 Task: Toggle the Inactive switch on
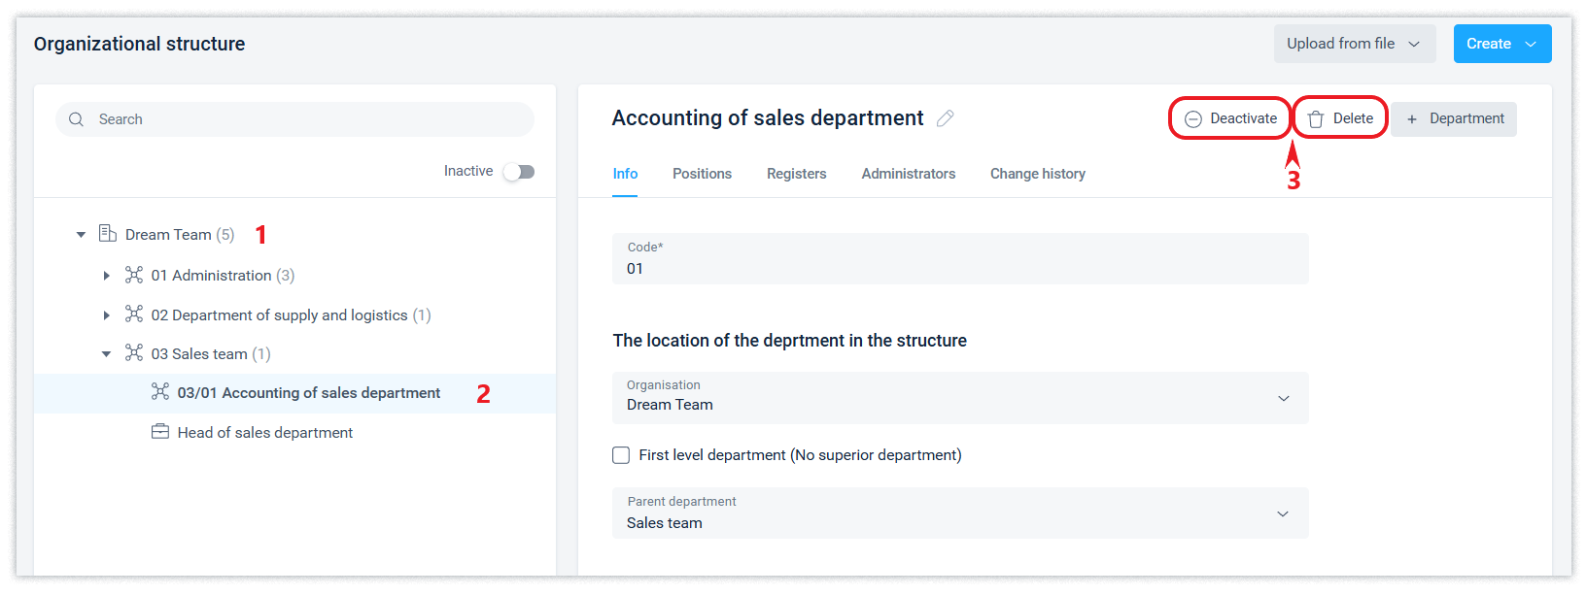519,172
